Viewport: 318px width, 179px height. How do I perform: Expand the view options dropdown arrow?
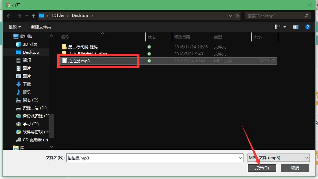pos(285,27)
